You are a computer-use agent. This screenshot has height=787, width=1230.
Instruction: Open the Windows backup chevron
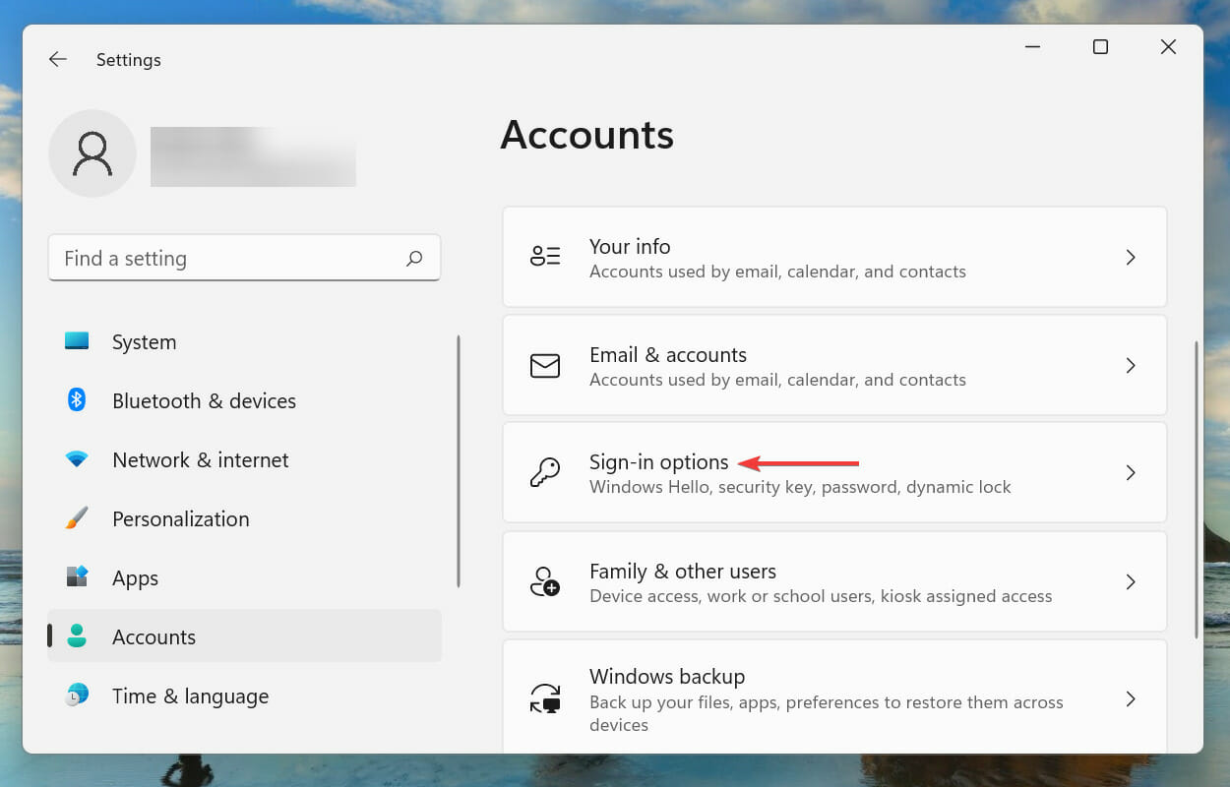pos(1131,698)
